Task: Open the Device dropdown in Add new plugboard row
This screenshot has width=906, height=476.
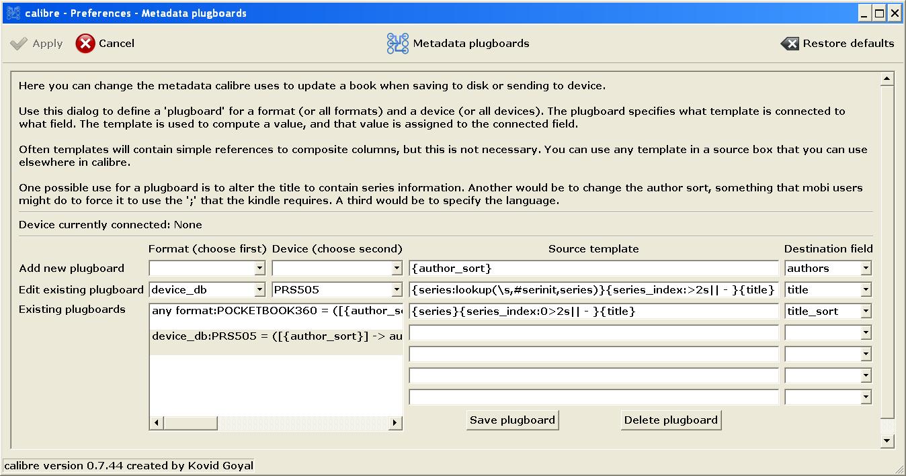Action: (x=396, y=269)
